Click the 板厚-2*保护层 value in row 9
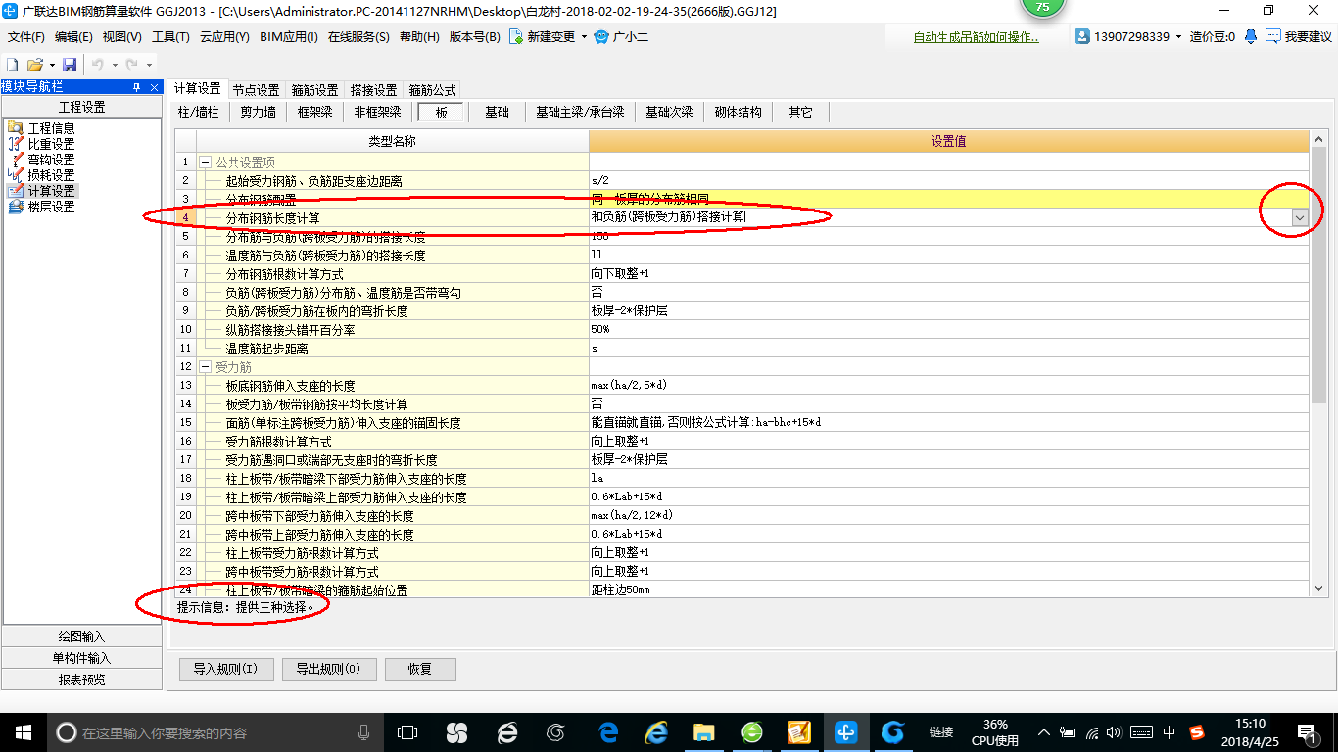The image size is (1338, 752). [x=948, y=310]
